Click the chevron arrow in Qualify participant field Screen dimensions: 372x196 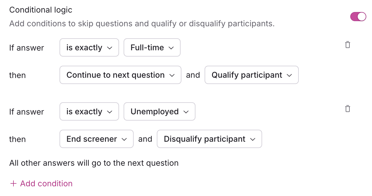289,75
